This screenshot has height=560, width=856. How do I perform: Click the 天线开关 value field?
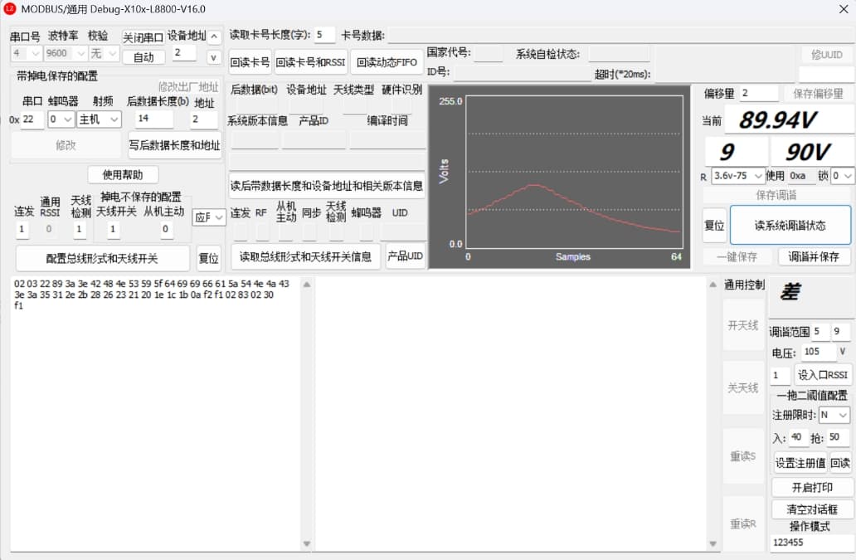[113, 230]
